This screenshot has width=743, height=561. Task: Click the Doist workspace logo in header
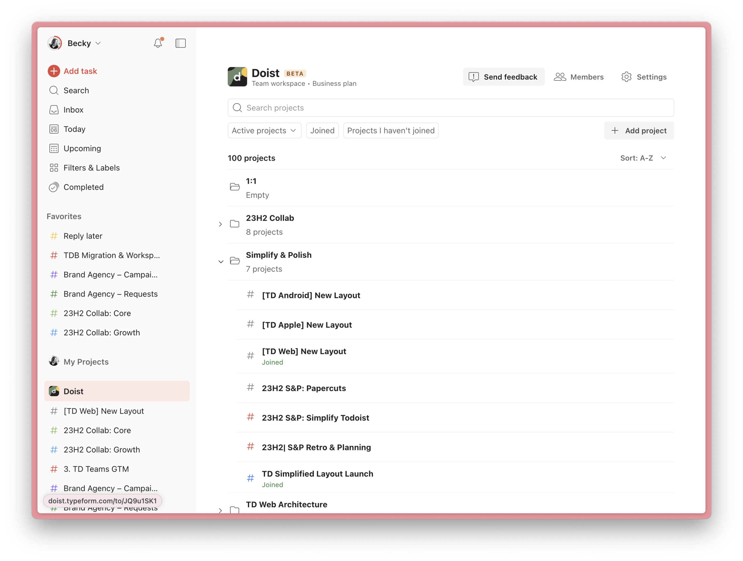tap(237, 76)
